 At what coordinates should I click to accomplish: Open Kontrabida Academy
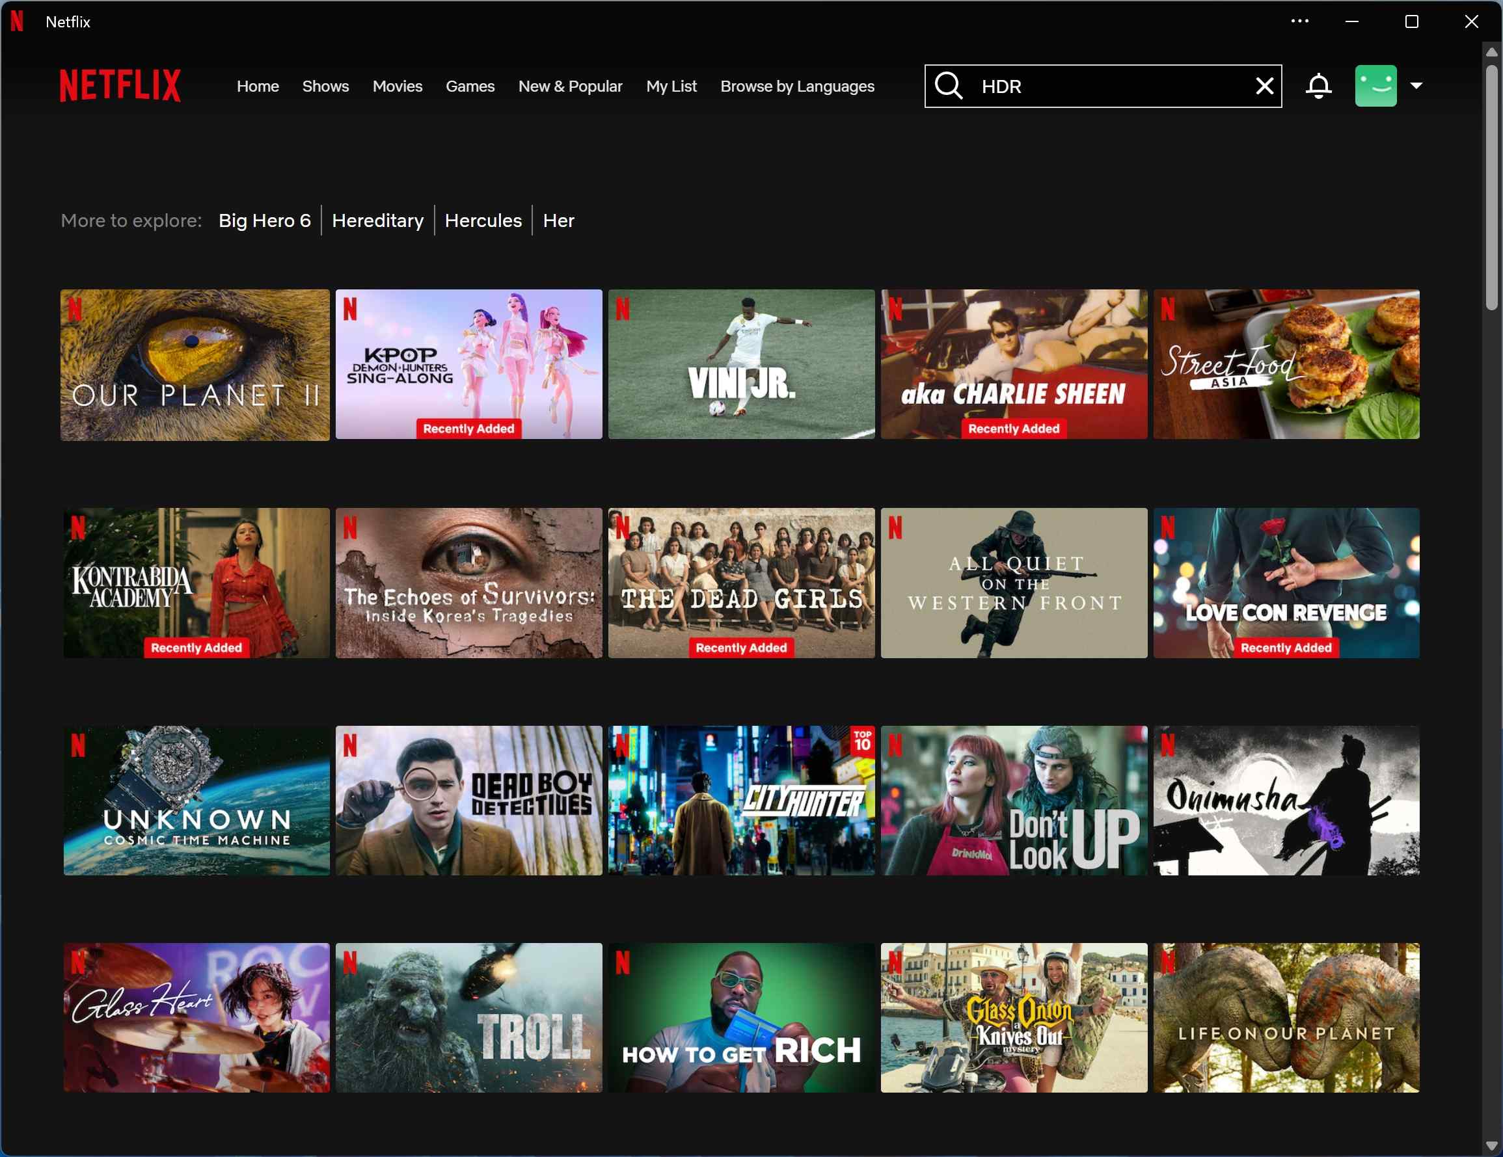pyautogui.click(x=196, y=583)
